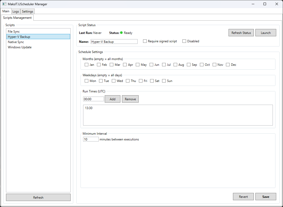Viewport: 283px width, 207px height.
Task: Tick the Disabled checkbox
Action: [184, 41]
